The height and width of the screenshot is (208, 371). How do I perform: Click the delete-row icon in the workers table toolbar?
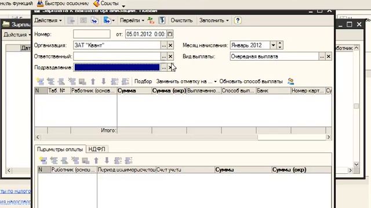(x=72, y=81)
